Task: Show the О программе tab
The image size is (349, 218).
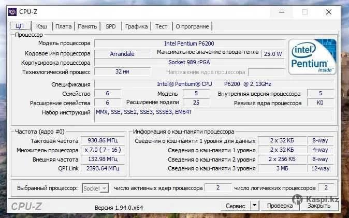Action: [x=192, y=26]
